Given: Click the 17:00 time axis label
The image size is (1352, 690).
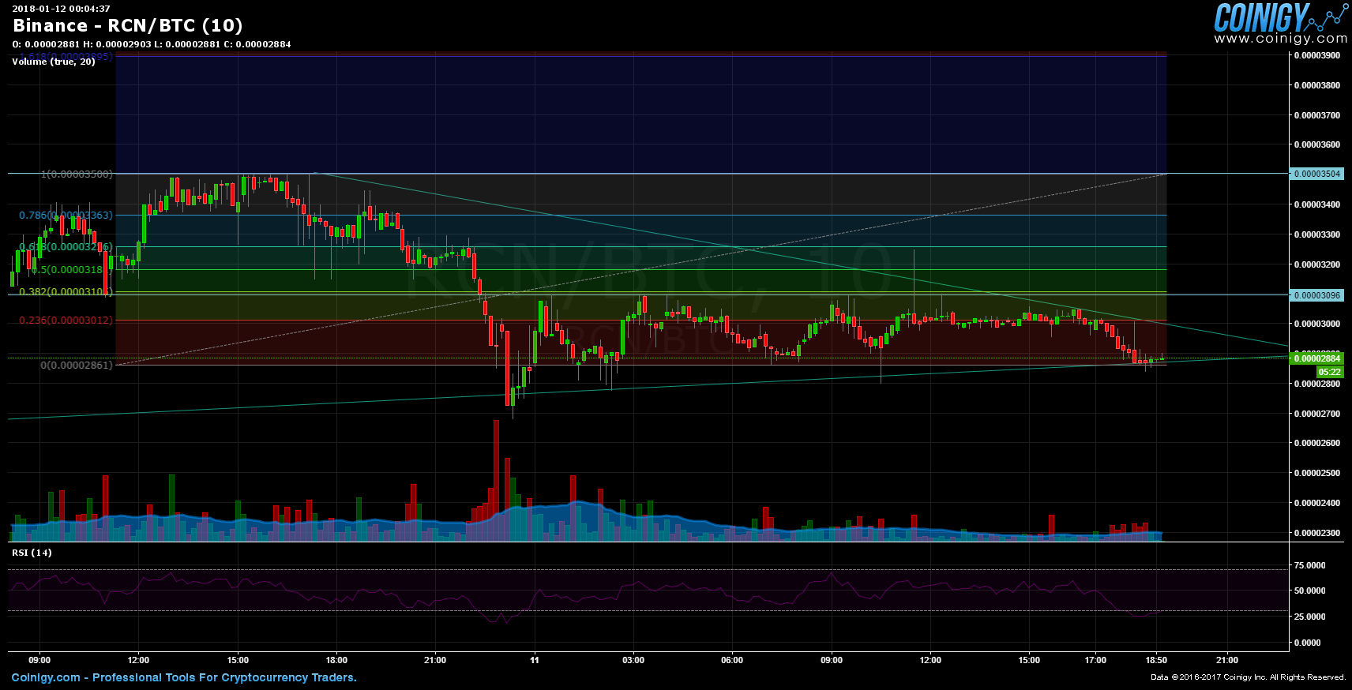Looking at the screenshot, I should (1095, 660).
